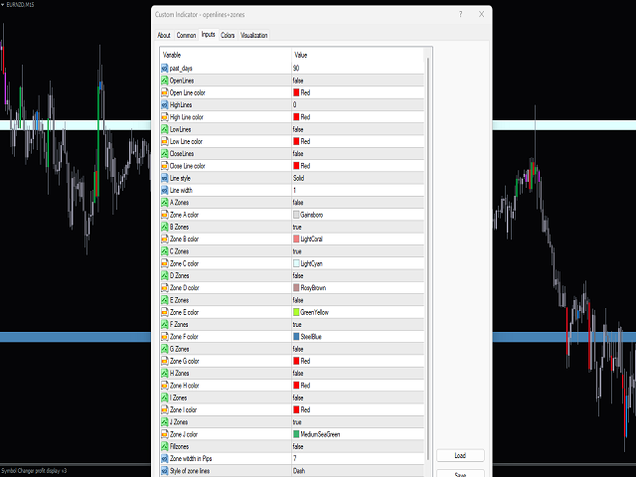Switch to the Common tab
The image size is (636, 477).
coord(186,36)
